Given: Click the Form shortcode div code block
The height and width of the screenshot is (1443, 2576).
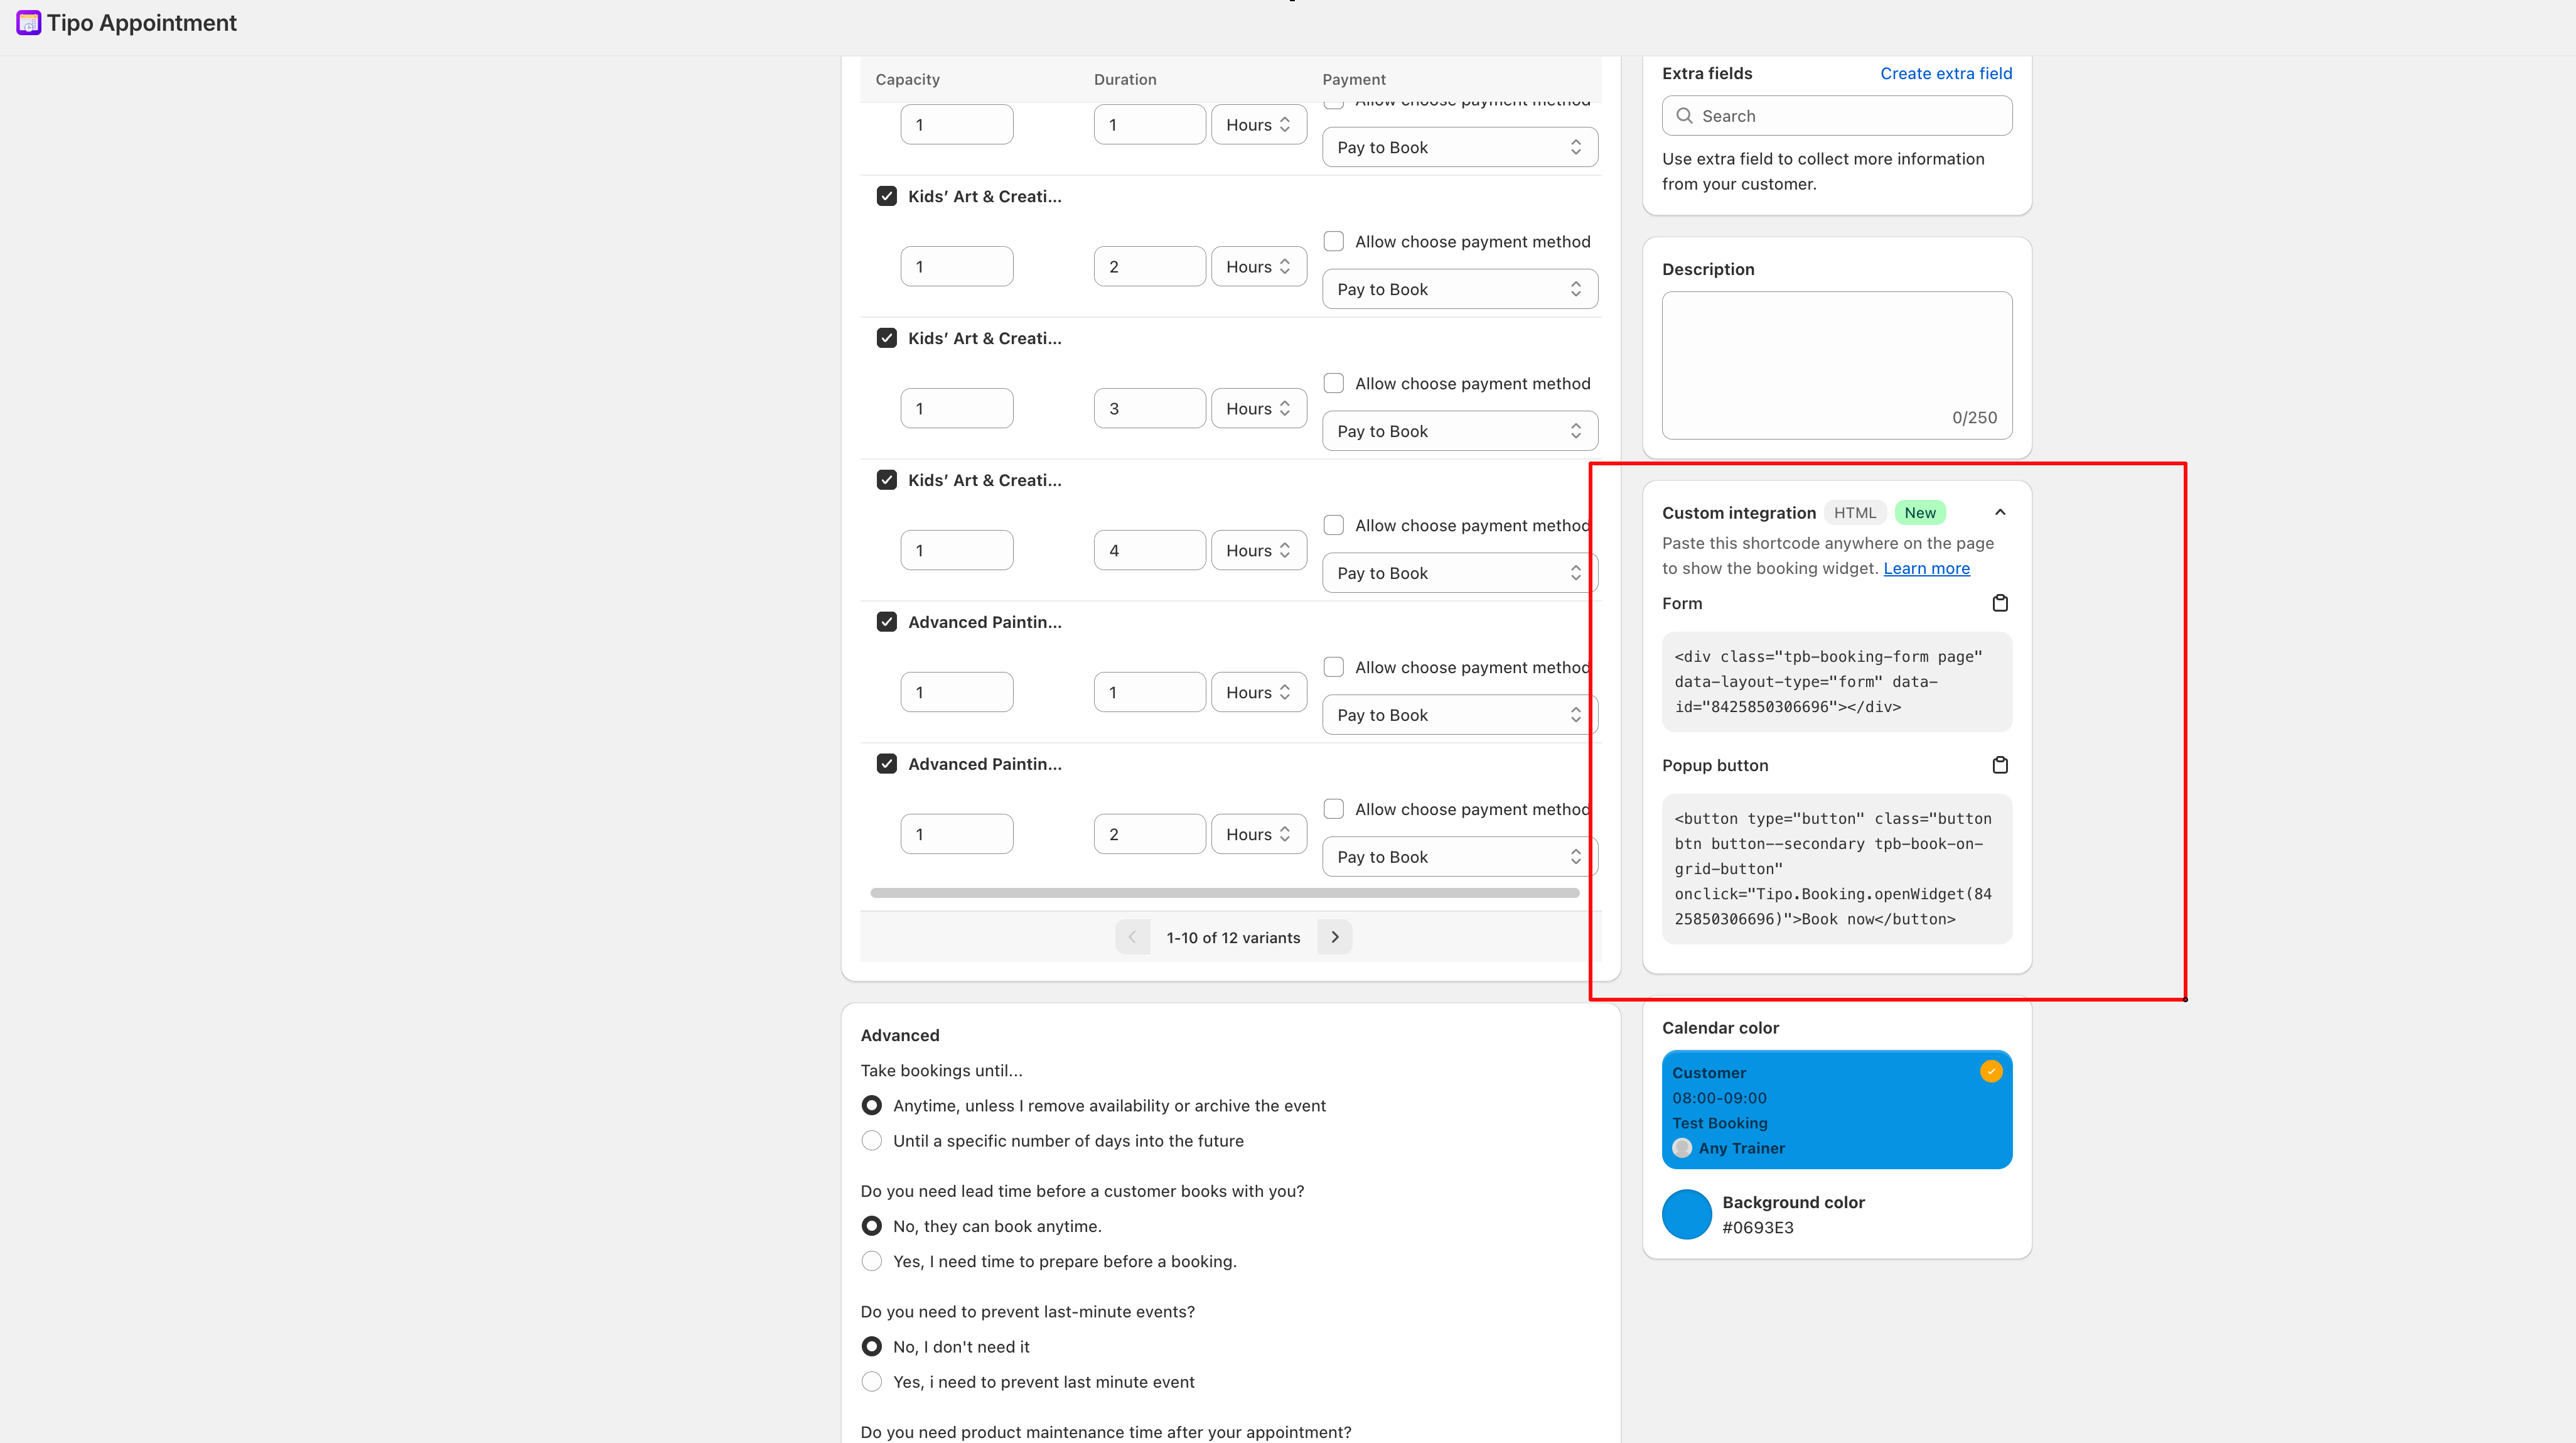Looking at the screenshot, I should coord(1836,681).
